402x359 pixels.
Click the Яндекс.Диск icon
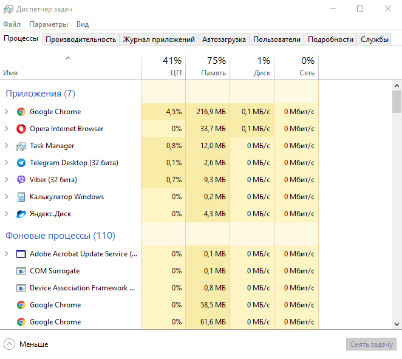(21, 214)
